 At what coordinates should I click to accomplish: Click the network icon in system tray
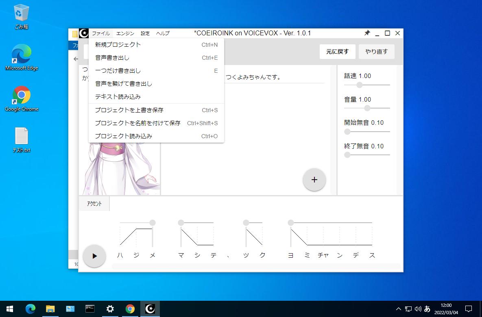[x=408, y=309]
